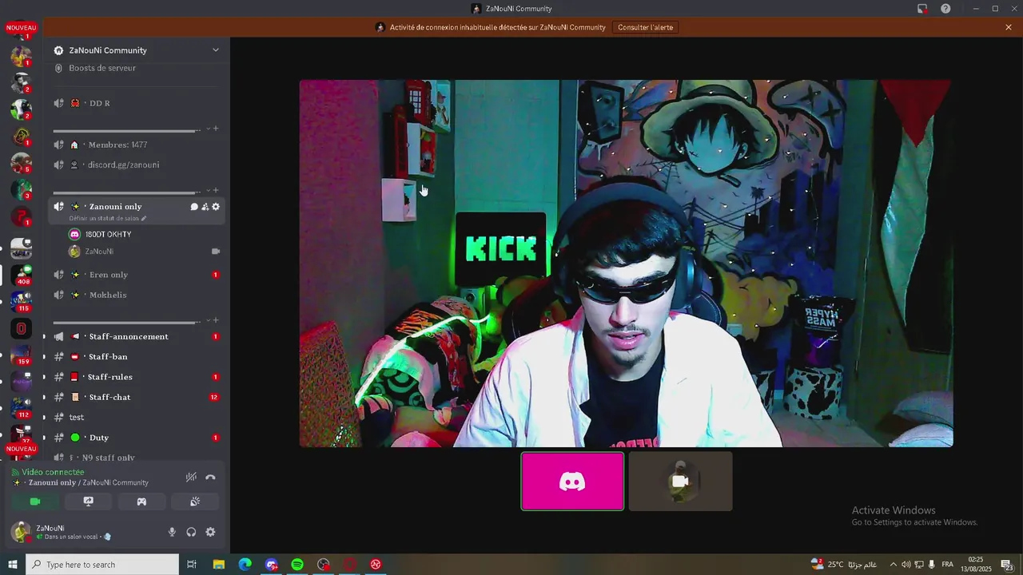
Task: Click Windows taskbar search box
Action: coord(102,565)
